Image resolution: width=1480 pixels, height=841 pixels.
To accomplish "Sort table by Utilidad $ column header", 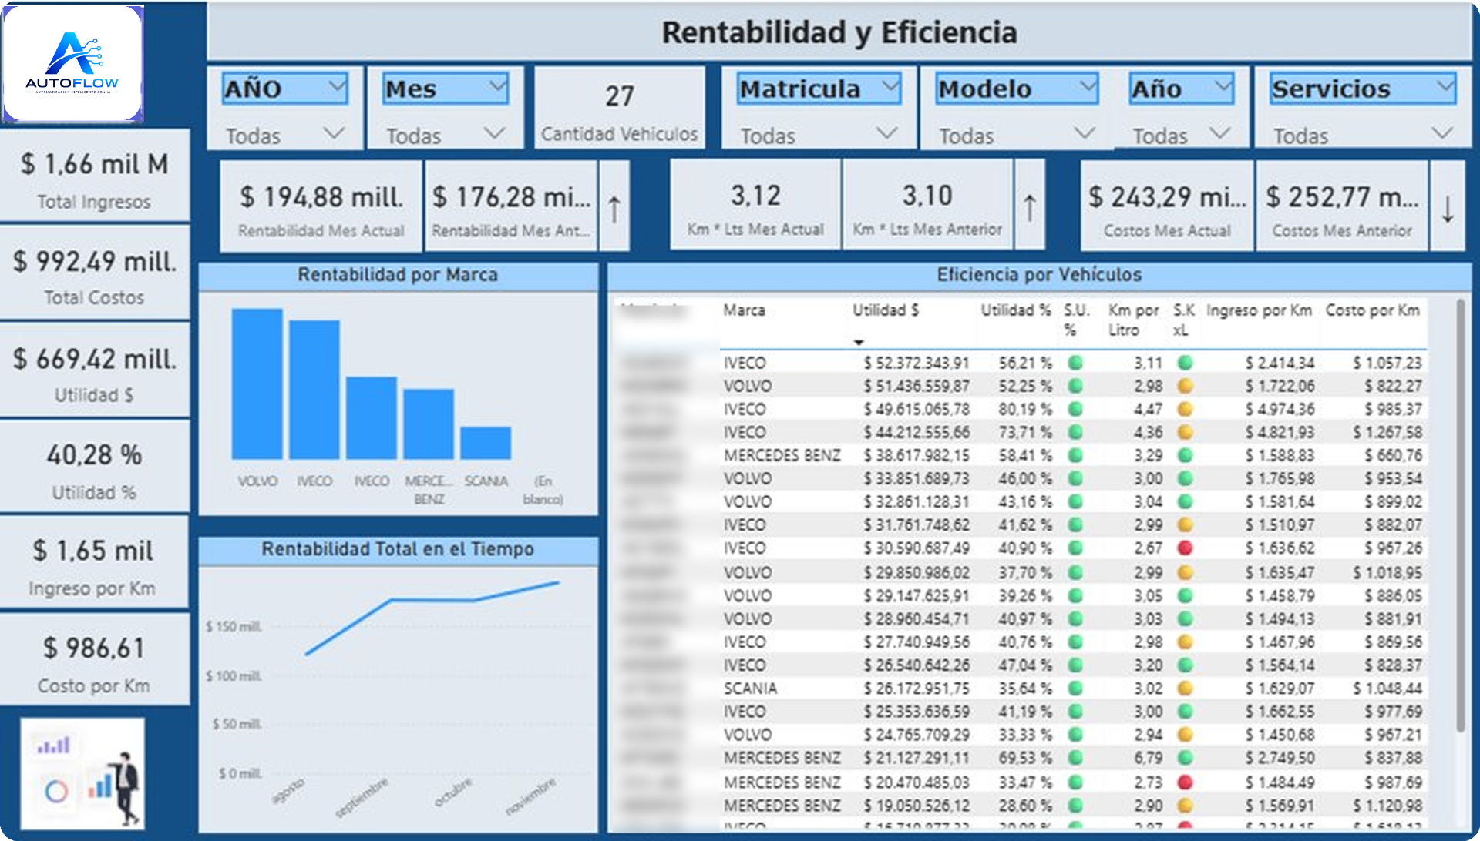I will pos(885,310).
